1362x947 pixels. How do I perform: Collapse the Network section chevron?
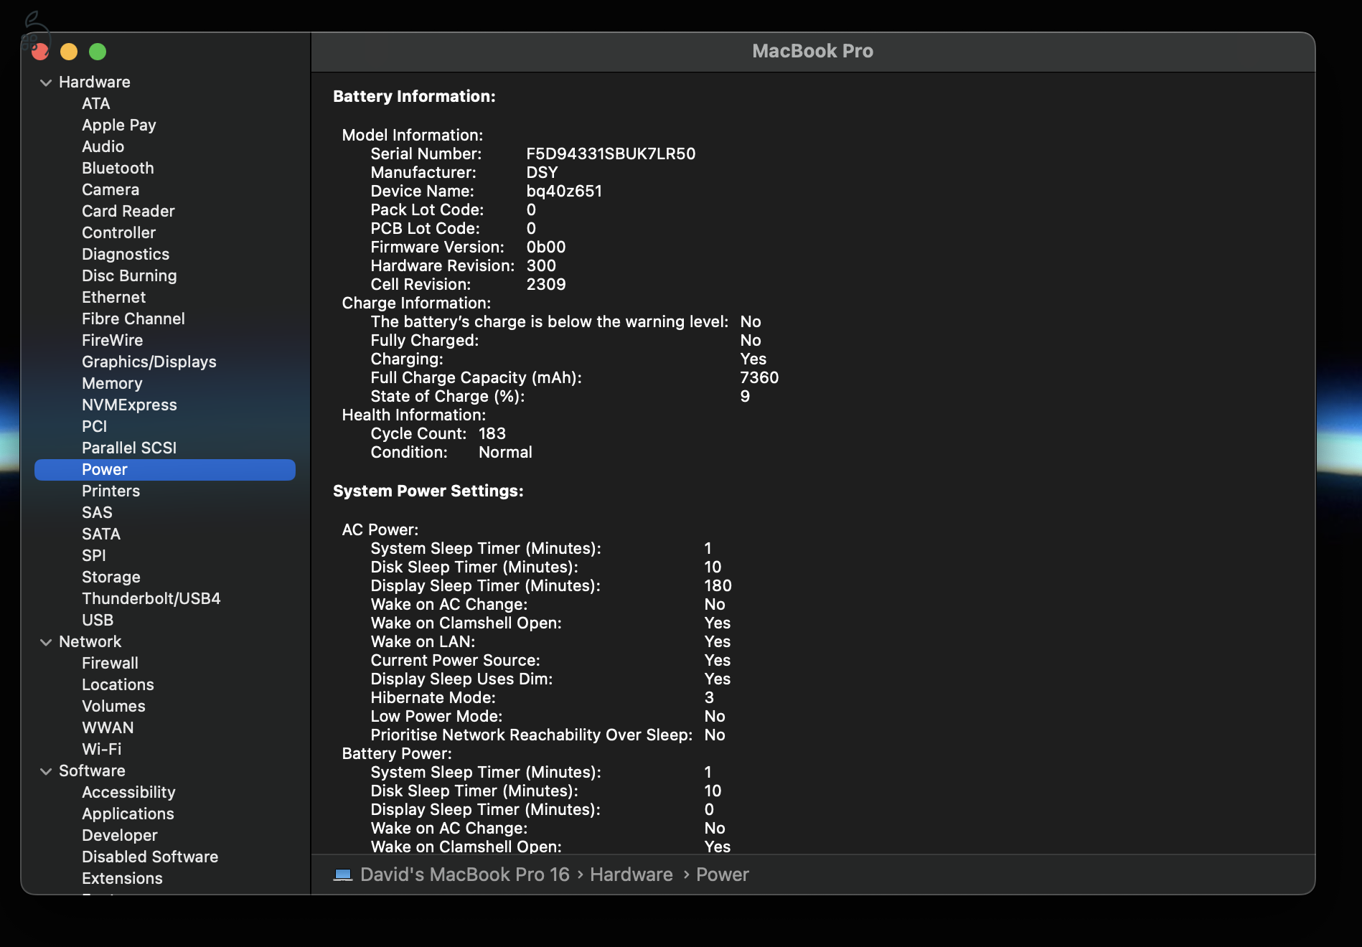(46, 642)
